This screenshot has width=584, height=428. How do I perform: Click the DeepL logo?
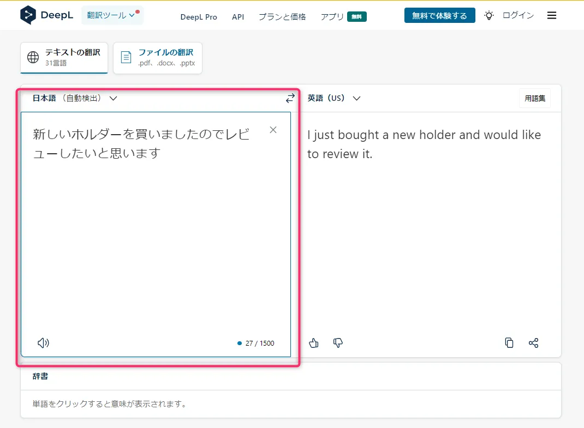click(46, 16)
